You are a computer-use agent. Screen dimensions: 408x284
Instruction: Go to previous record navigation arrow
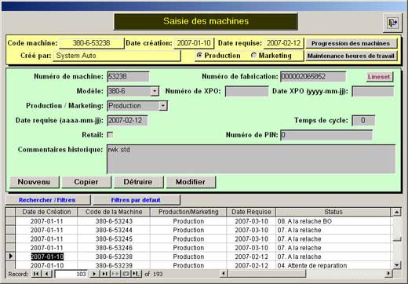pyautogui.click(x=46, y=274)
